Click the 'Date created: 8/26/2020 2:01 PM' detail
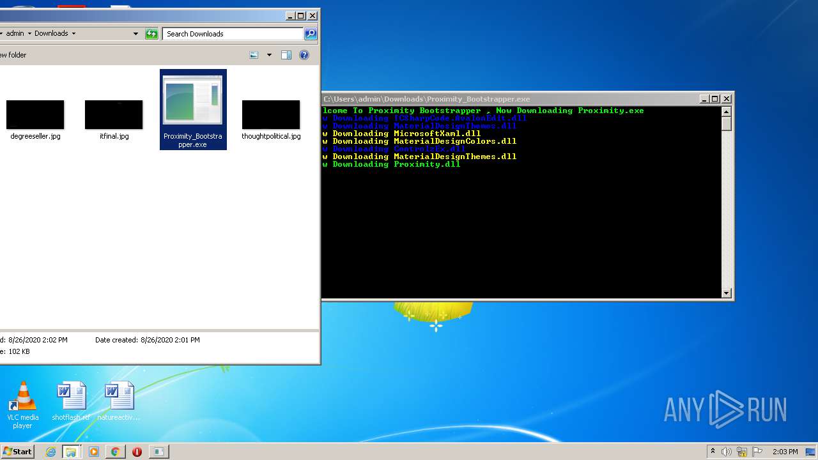 pos(148,340)
